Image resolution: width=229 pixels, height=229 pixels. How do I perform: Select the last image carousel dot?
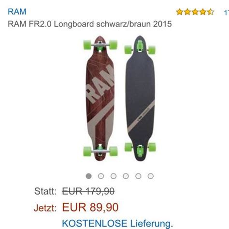pyautogui.click(x=151, y=176)
